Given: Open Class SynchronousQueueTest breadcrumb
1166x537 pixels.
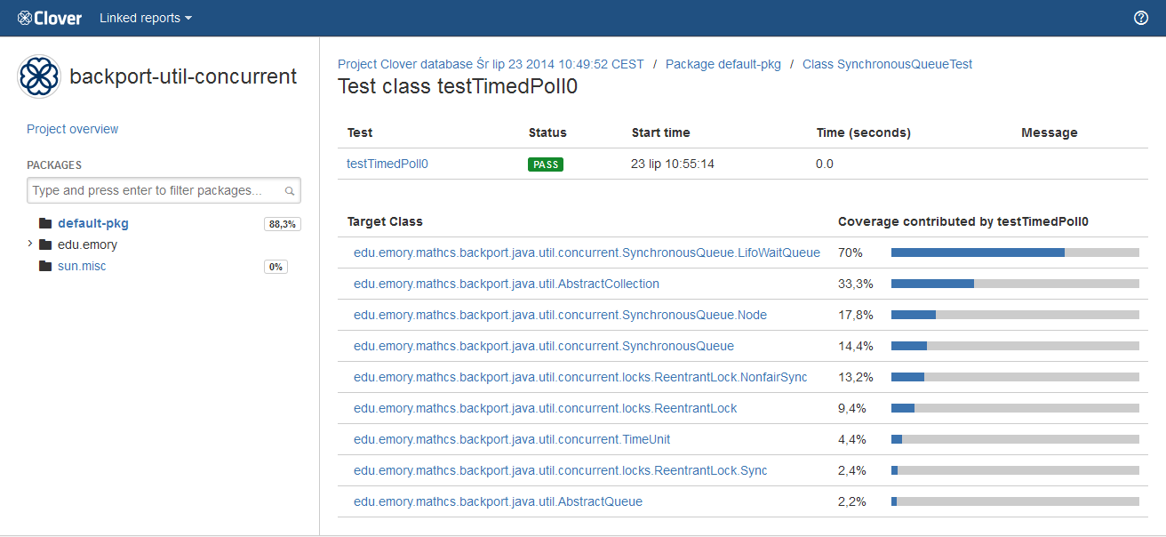Looking at the screenshot, I should 887,64.
